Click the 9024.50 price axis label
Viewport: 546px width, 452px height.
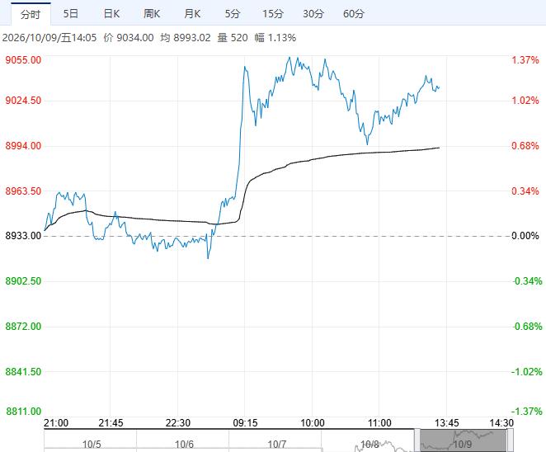tap(23, 101)
